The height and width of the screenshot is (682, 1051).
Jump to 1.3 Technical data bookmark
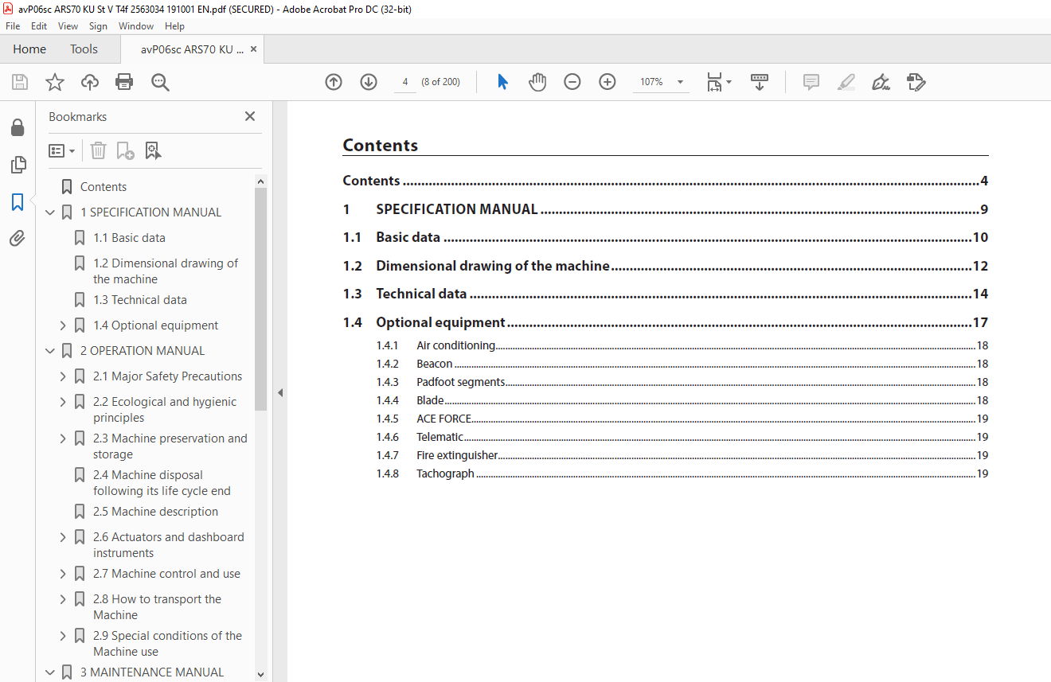(140, 300)
